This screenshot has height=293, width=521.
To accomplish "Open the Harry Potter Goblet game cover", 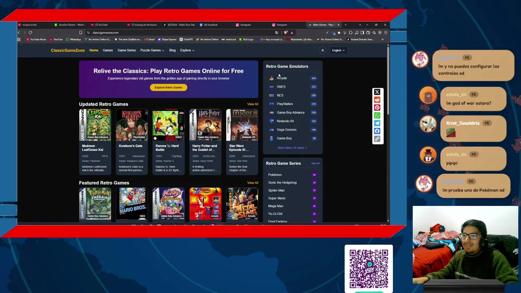I will 205,125.
